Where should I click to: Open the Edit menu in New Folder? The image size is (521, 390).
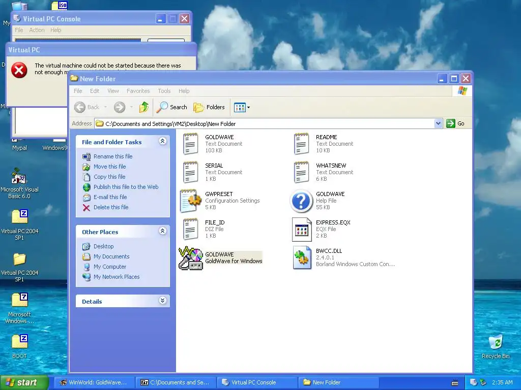[x=95, y=91]
